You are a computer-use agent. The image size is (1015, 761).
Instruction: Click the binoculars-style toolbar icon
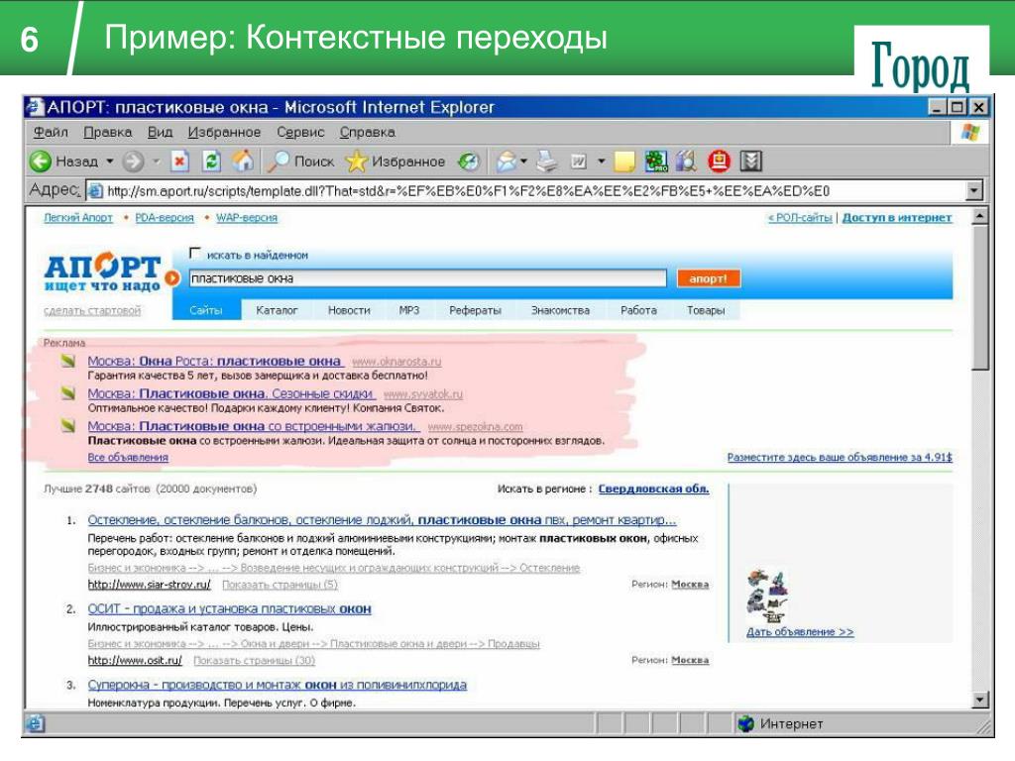[x=686, y=162]
